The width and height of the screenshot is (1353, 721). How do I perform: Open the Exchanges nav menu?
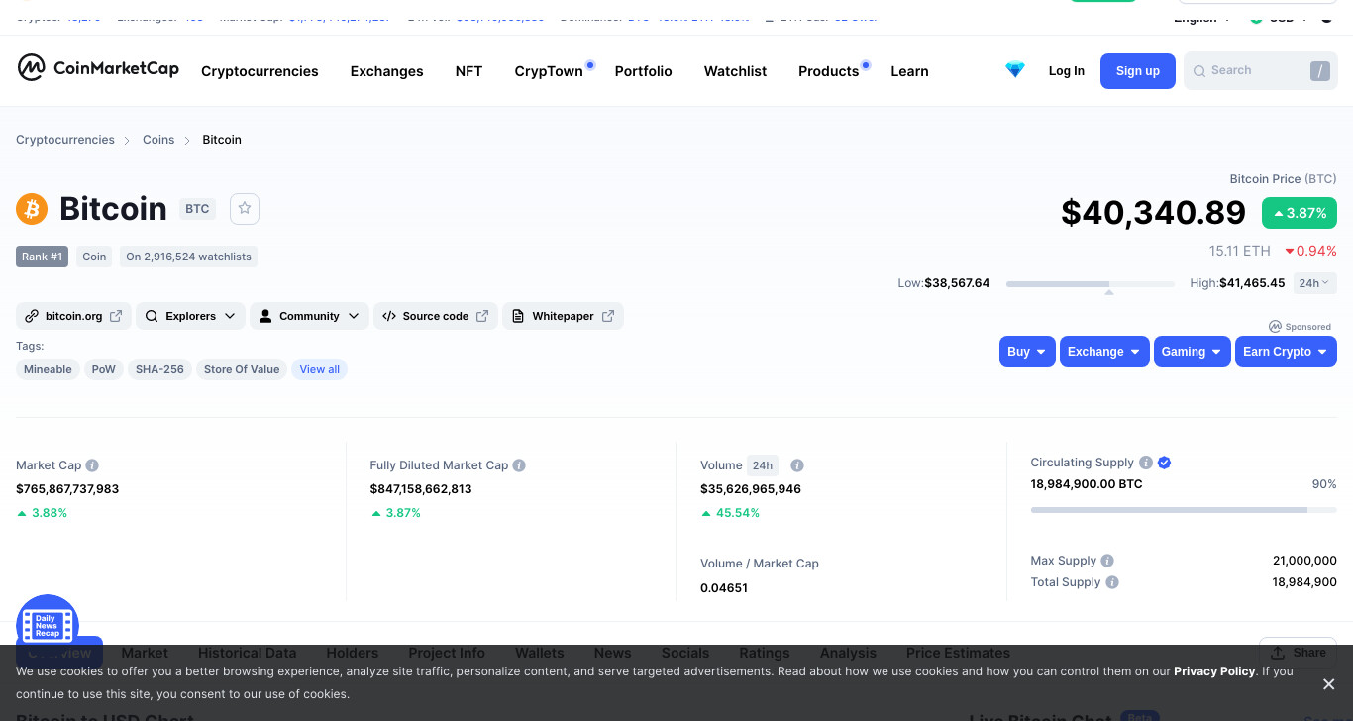386,71
